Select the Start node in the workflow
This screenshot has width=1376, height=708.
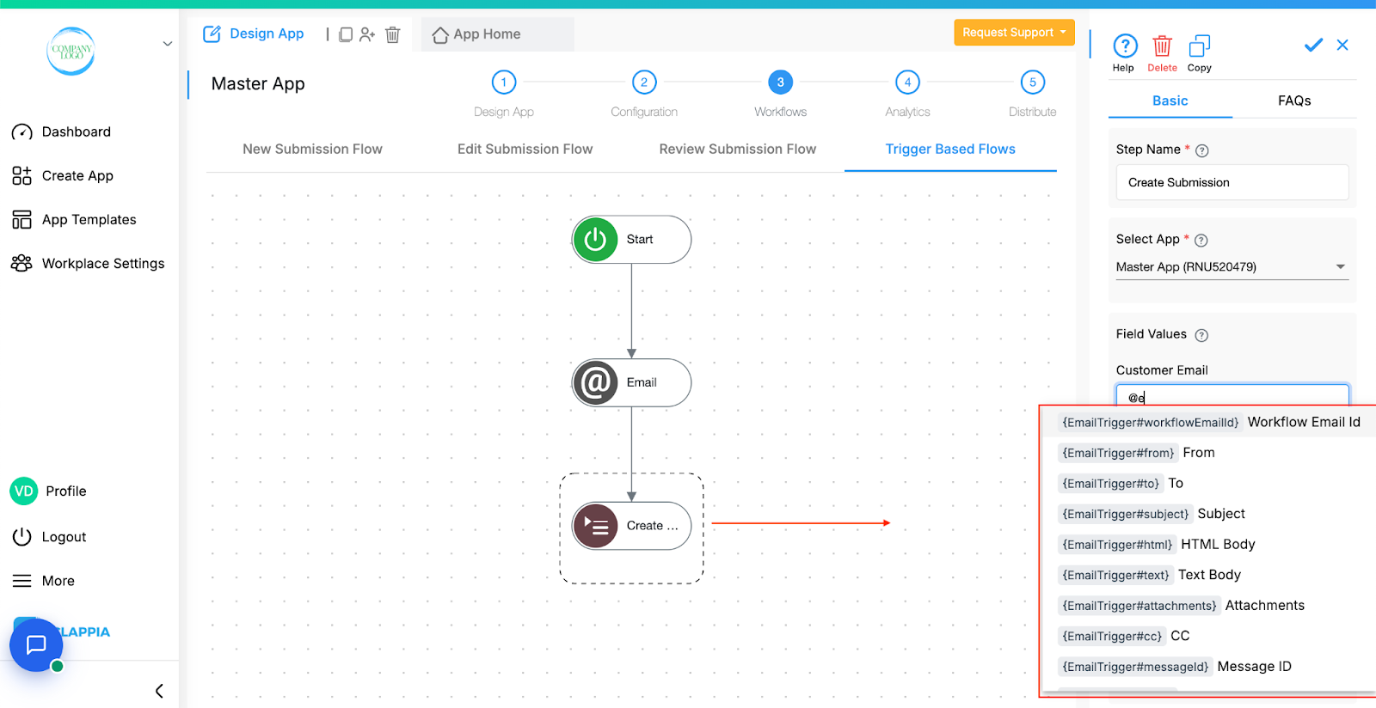(x=632, y=240)
